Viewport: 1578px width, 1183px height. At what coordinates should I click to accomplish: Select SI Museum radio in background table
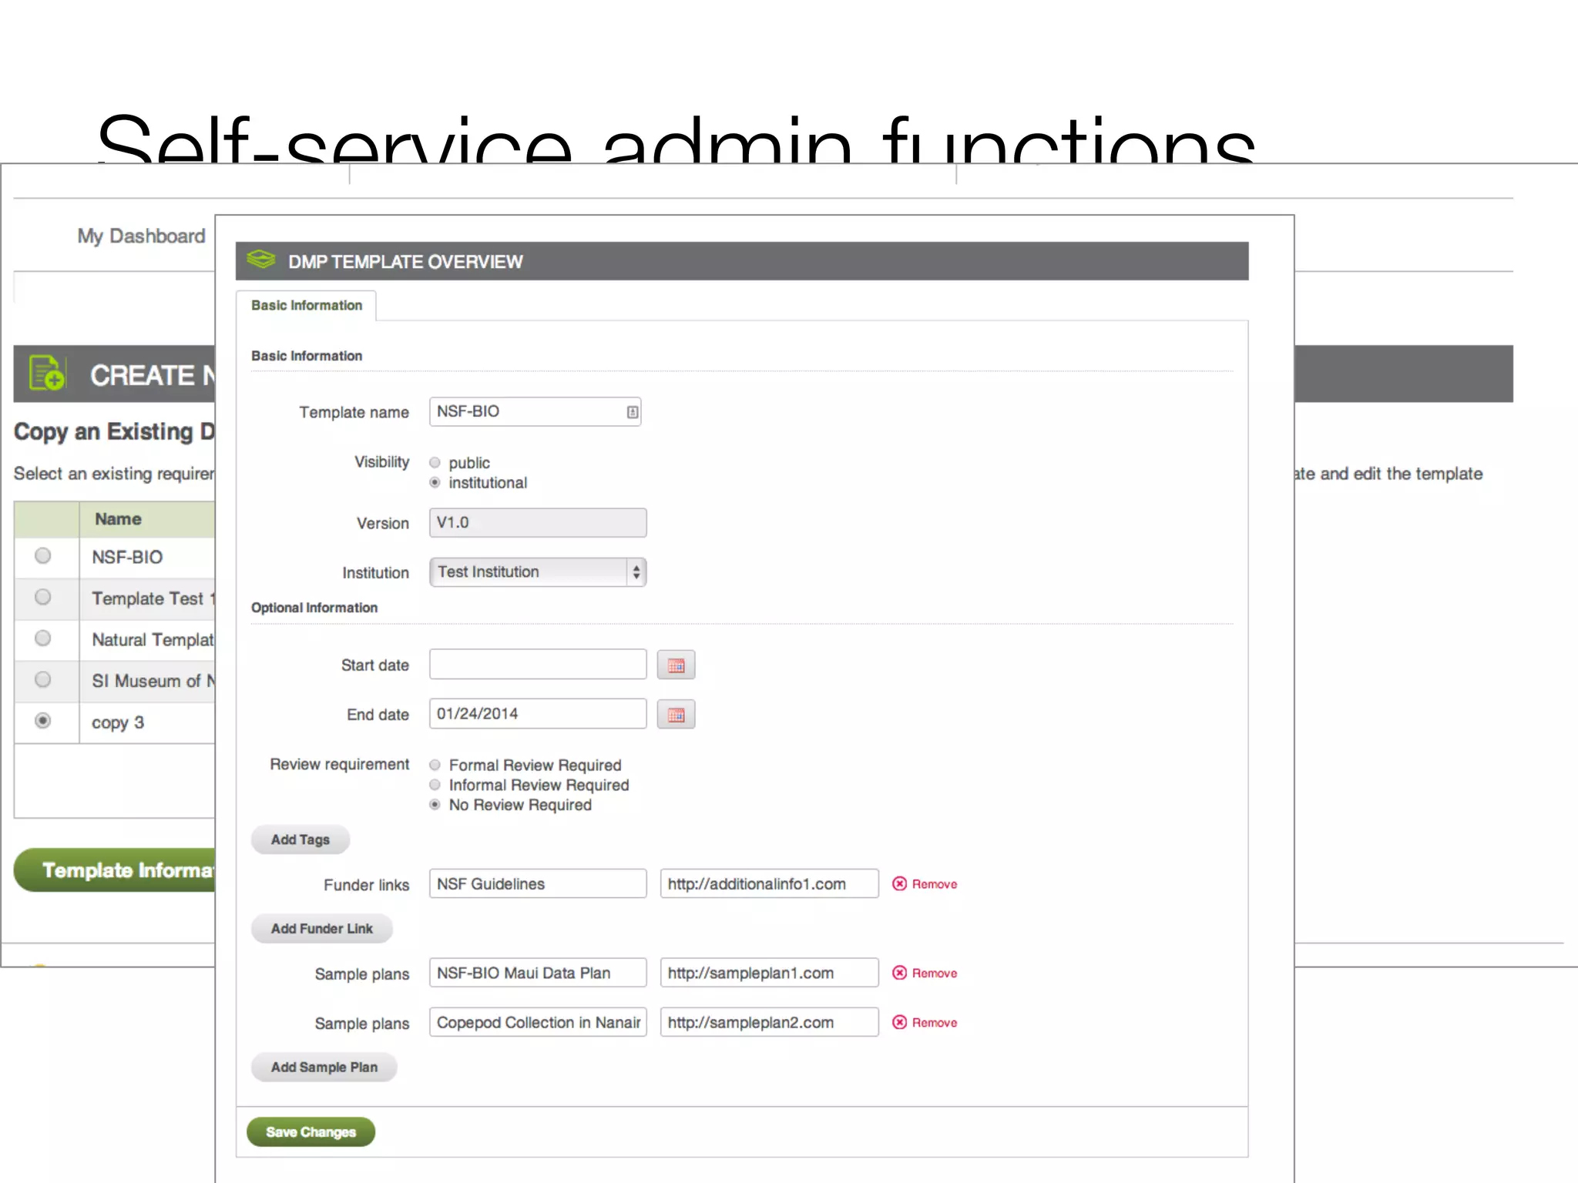43,679
